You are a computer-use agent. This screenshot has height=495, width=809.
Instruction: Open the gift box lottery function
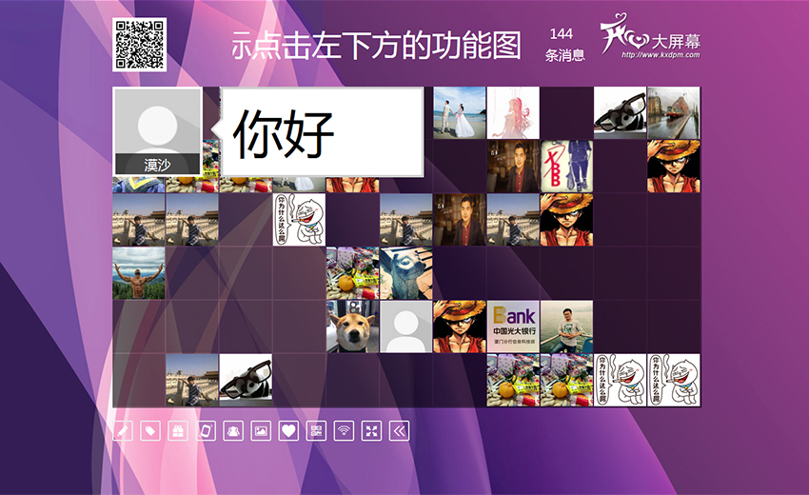click(178, 431)
